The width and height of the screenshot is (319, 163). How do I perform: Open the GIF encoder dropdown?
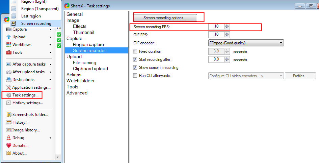[x=246, y=43]
